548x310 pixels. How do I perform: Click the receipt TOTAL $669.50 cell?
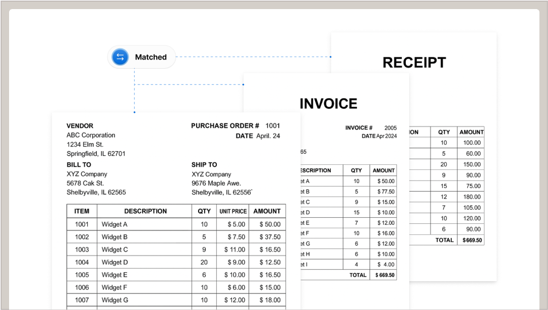tap(472, 240)
